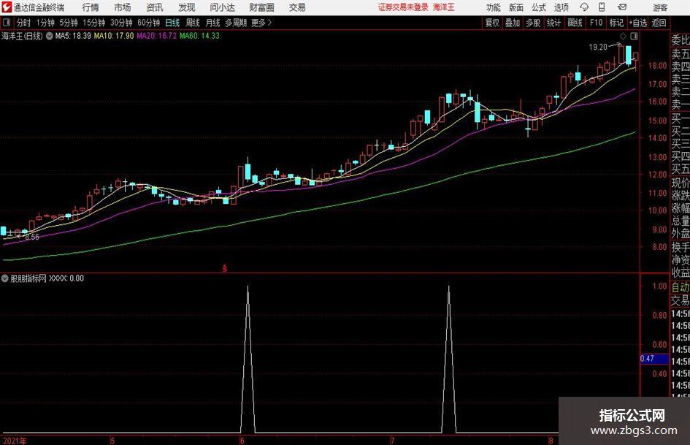Expand the 更多 periods chevron
This screenshot has height=445, width=690.
point(269,23)
